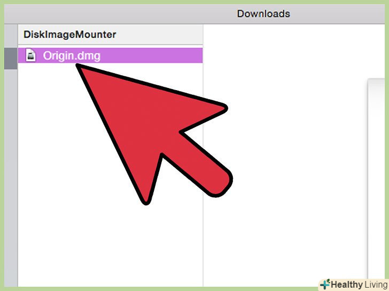Click the partially visible panel at right edge
The width and height of the screenshot is (389, 291).
pos(376,178)
